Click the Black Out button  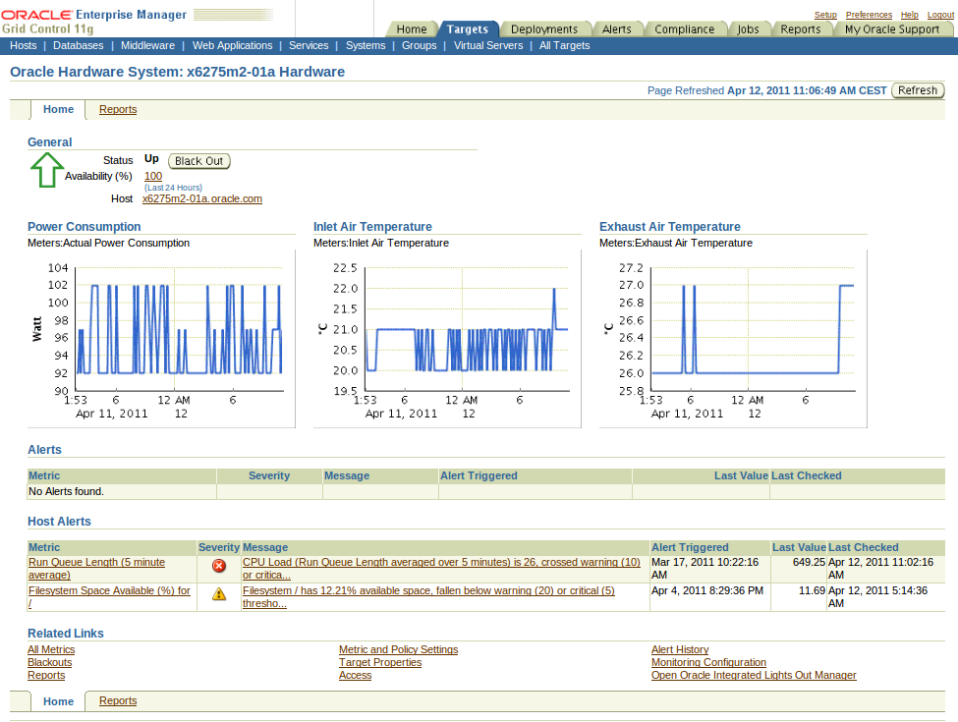pyautogui.click(x=199, y=161)
